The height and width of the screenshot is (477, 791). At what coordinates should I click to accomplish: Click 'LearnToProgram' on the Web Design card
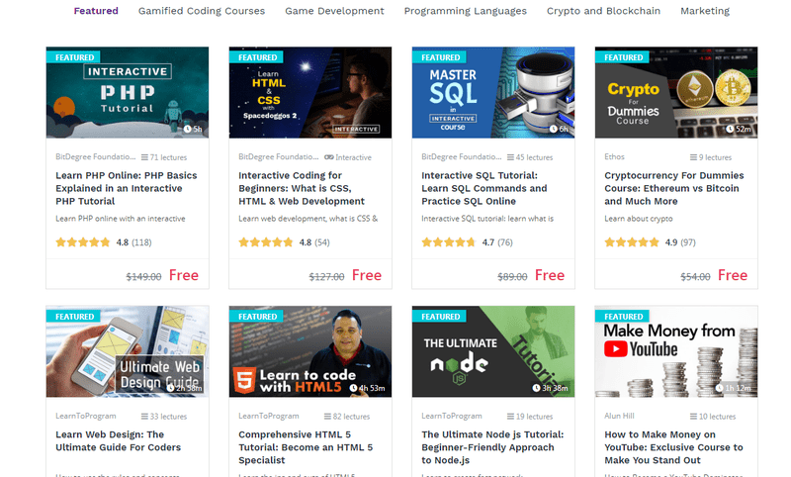[86, 416]
